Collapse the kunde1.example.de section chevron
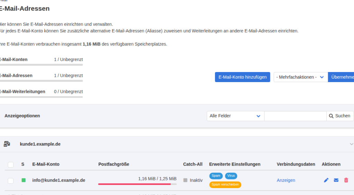The image size is (354, 195). point(351,144)
